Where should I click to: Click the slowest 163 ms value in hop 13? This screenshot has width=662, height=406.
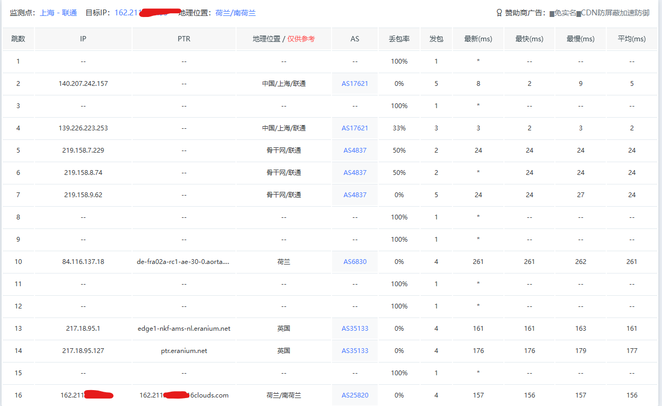(x=581, y=329)
